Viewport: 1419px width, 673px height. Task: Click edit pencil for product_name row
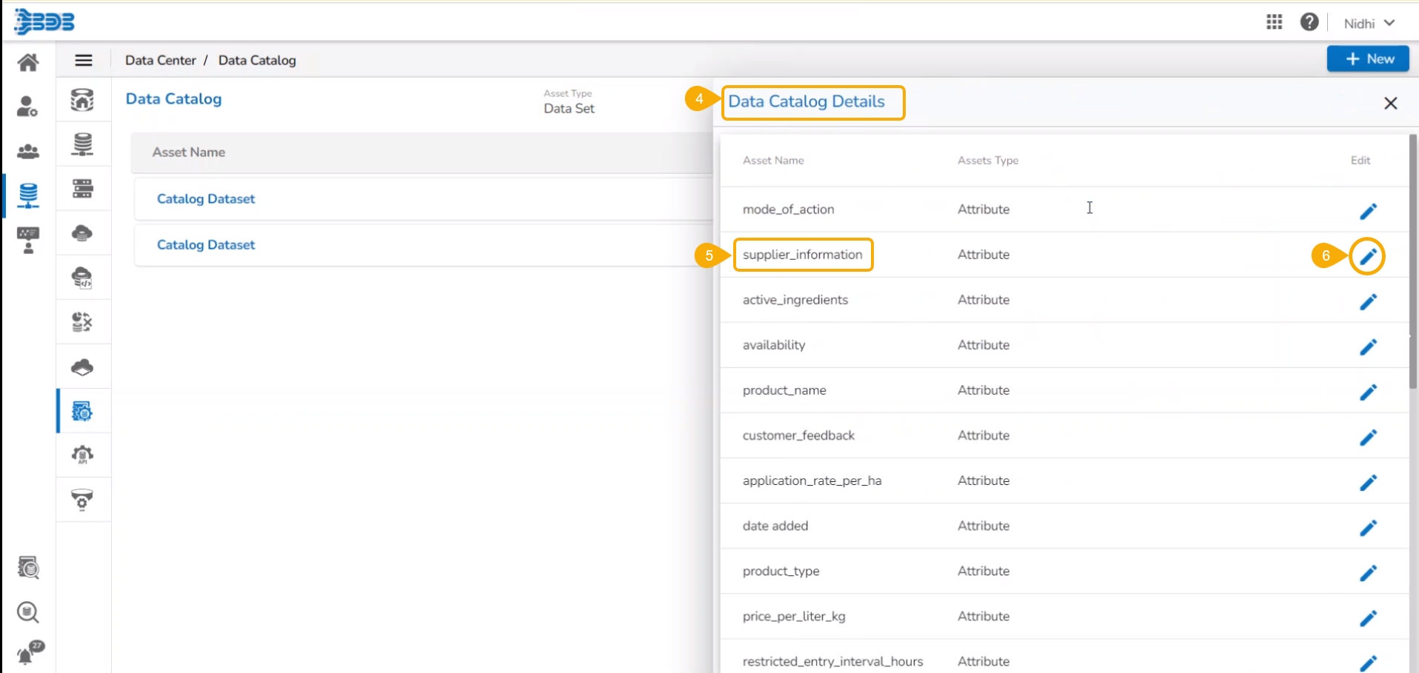pos(1367,392)
